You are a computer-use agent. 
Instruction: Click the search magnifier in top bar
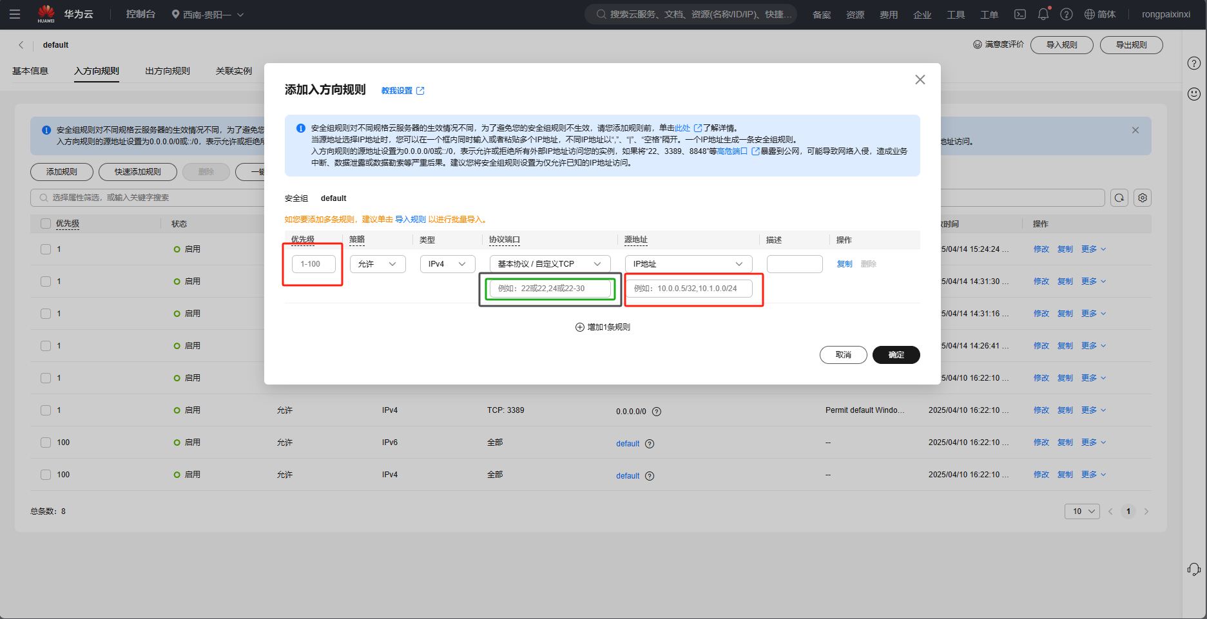pyautogui.click(x=601, y=14)
